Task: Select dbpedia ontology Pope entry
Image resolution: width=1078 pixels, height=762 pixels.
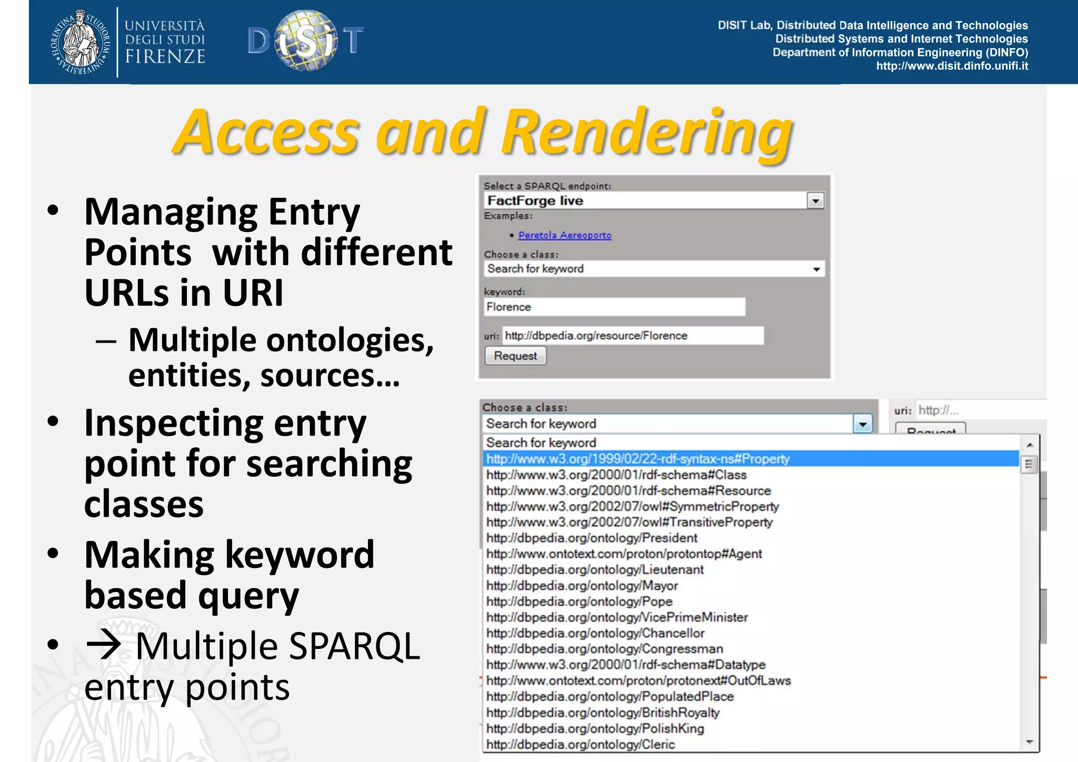Action: point(751,601)
